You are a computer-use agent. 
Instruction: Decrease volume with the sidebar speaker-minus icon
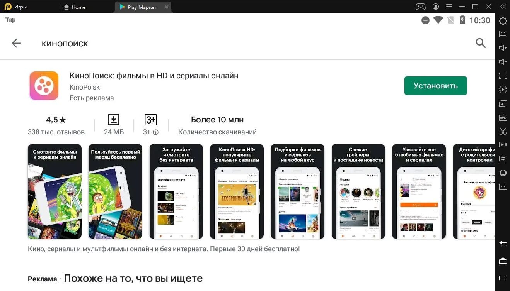tap(503, 62)
